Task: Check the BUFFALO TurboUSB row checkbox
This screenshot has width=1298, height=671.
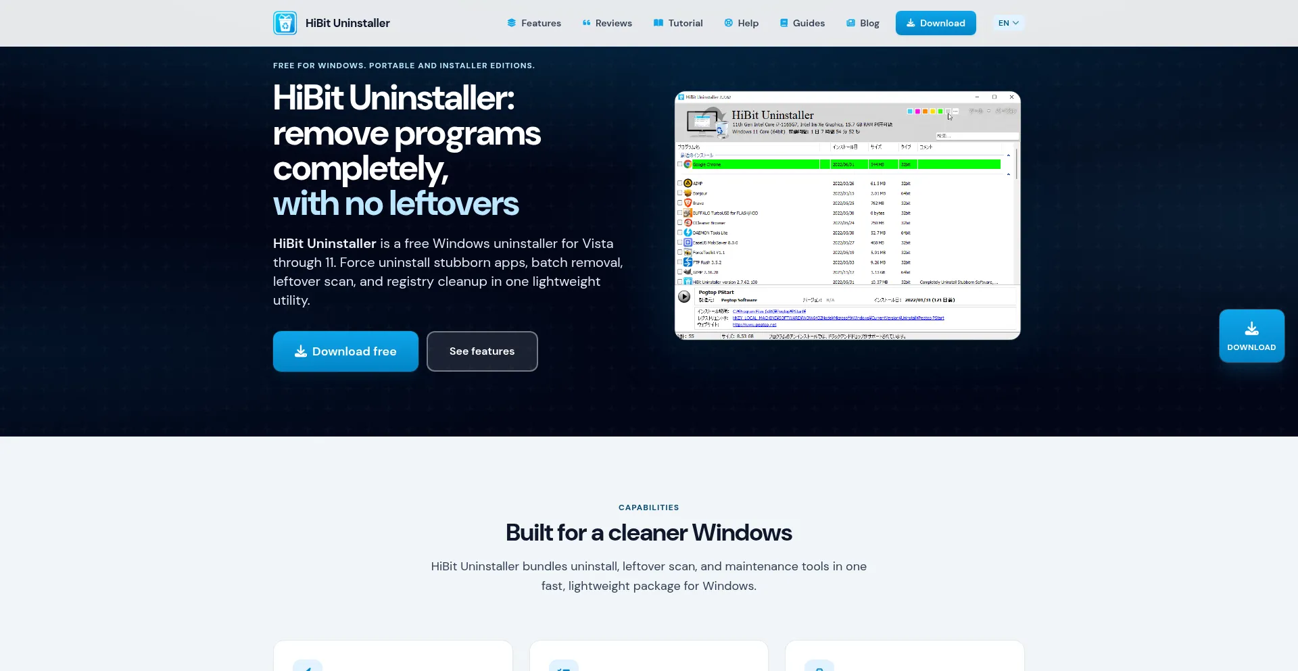Action: [679, 213]
